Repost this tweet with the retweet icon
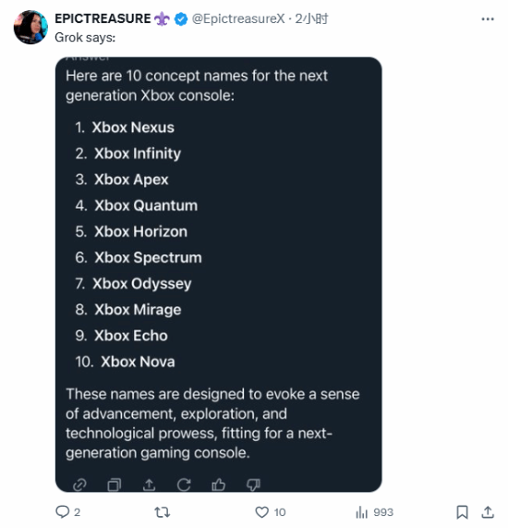508x528 pixels. pos(163,512)
